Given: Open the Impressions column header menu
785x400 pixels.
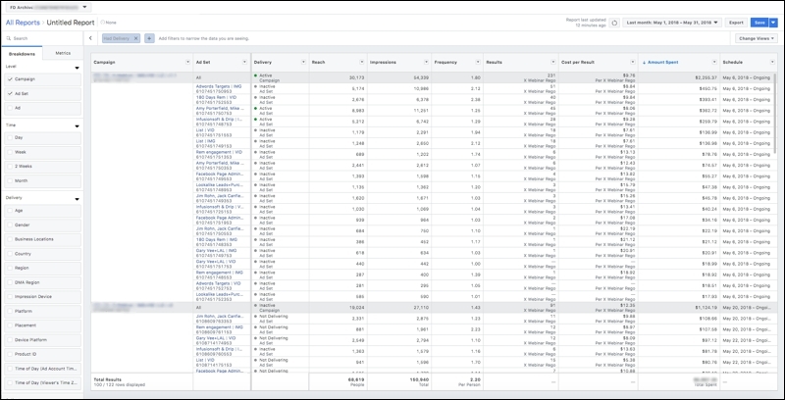Looking at the screenshot, I should (x=427, y=62).
